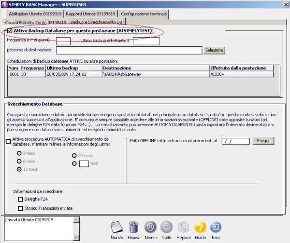Open Causali Estratto Conto 03199319 tab

pos(35,23)
